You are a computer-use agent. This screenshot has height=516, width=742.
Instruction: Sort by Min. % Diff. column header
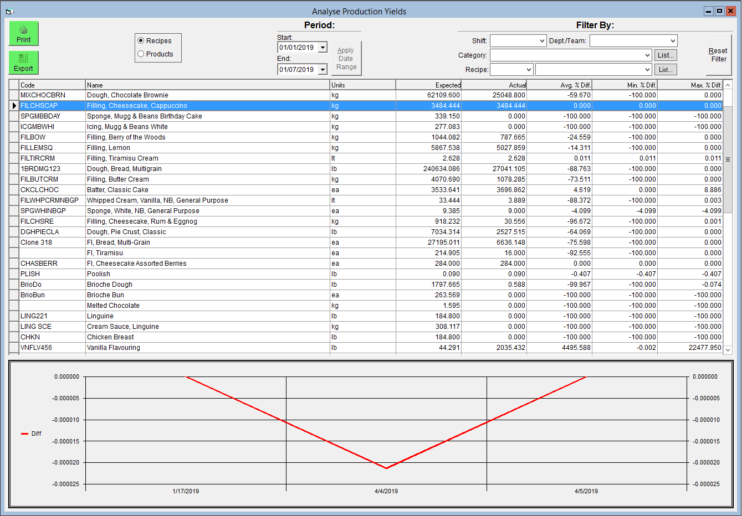click(x=625, y=85)
